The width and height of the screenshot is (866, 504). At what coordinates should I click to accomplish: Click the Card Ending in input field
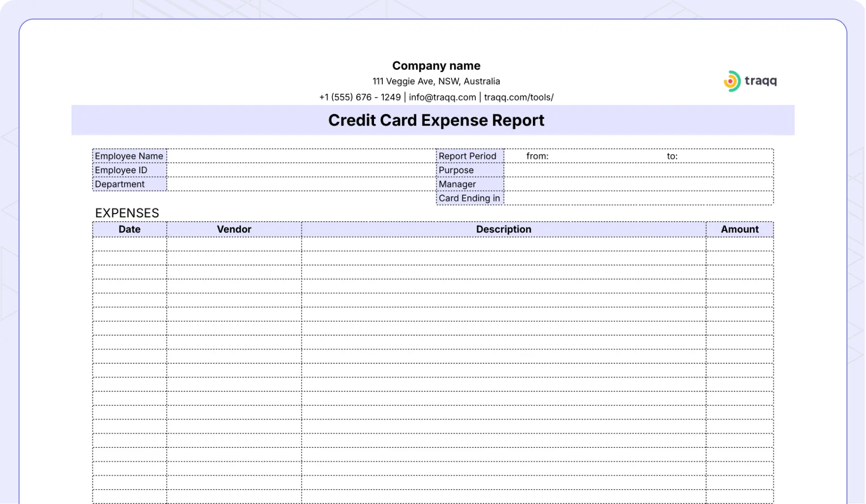click(639, 198)
